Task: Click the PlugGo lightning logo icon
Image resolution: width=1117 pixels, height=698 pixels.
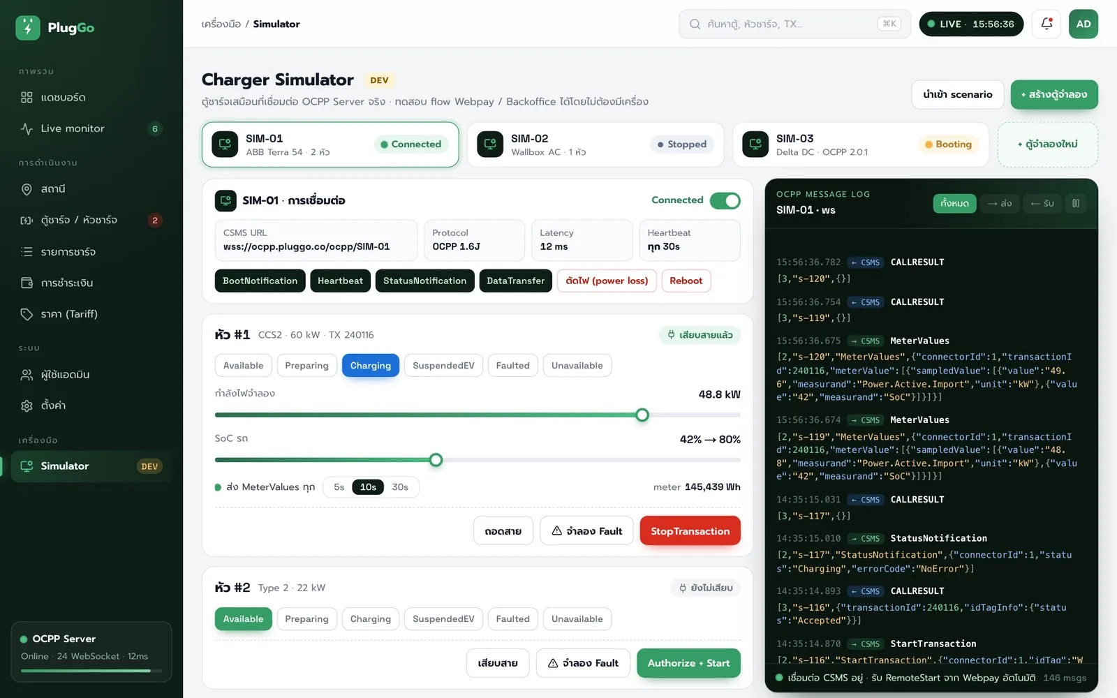Action: (28, 27)
